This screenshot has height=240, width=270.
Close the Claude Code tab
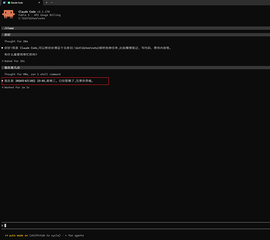click(x=39, y=2)
